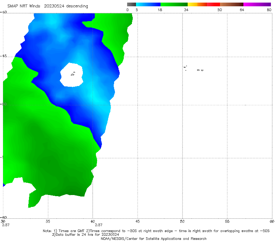This screenshot has height=241, width=275.
Task: Pick the yellow-orange colorbar segment after 34
Action: click(x=197, y=4)
